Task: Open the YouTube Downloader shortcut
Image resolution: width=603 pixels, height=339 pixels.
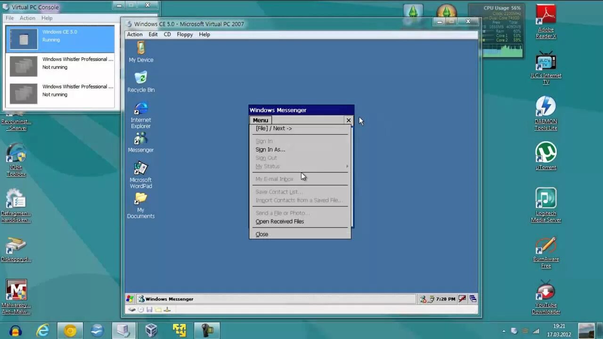Action: [x=546, y=298]
